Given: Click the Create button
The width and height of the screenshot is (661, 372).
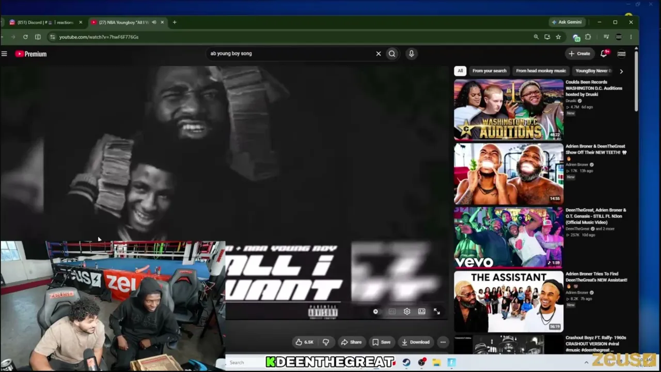Looking at the screenshot, I should point(579,53).
